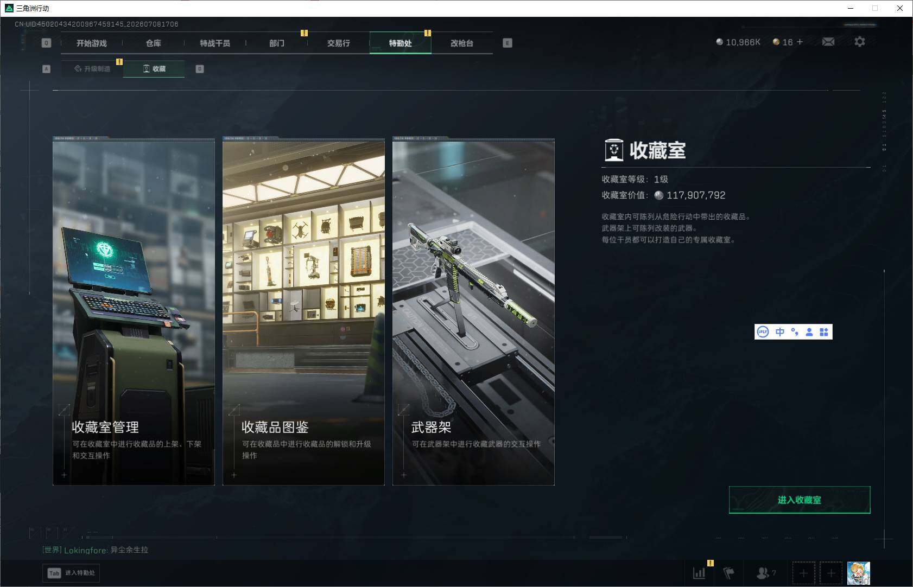Open the IME toolbox grid icon

(823, 332)
